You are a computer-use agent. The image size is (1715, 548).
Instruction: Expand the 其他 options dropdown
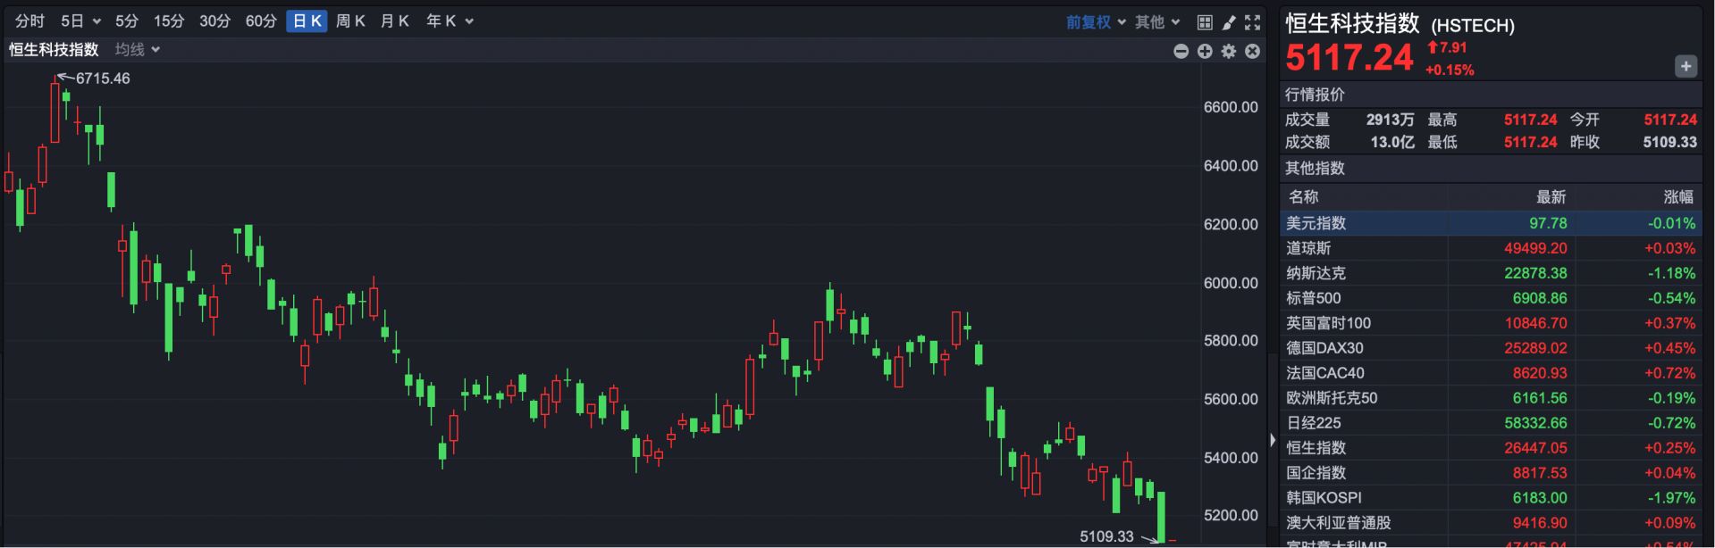click(1157, 22)
